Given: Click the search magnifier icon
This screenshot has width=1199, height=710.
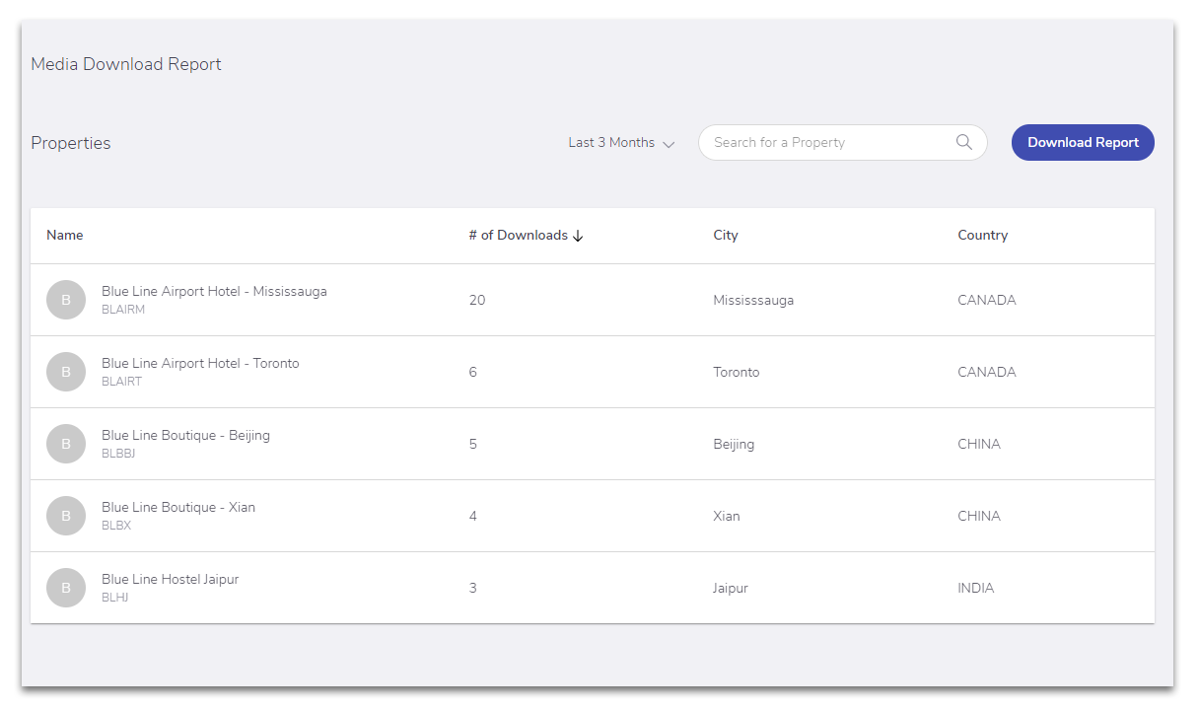Looking at the screenshot, I should click(x=964, y=142).
